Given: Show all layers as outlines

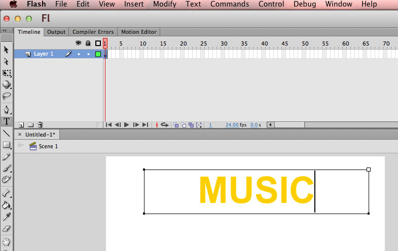Looking at the screenshot, I should coord(98,44).
